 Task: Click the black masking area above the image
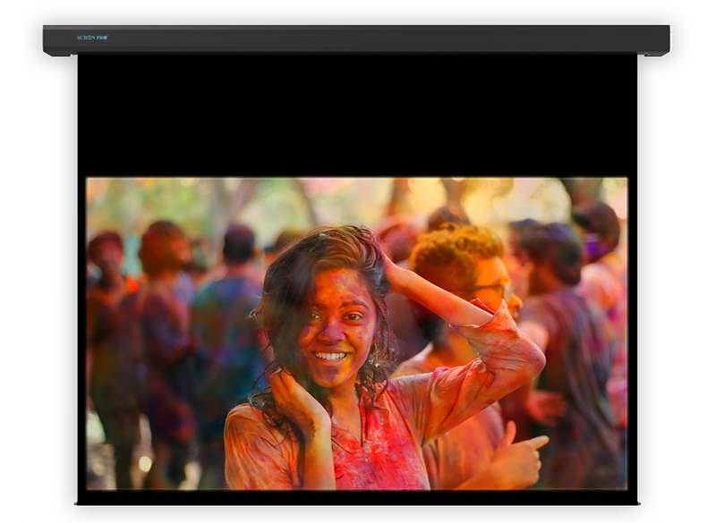[358, 116]
